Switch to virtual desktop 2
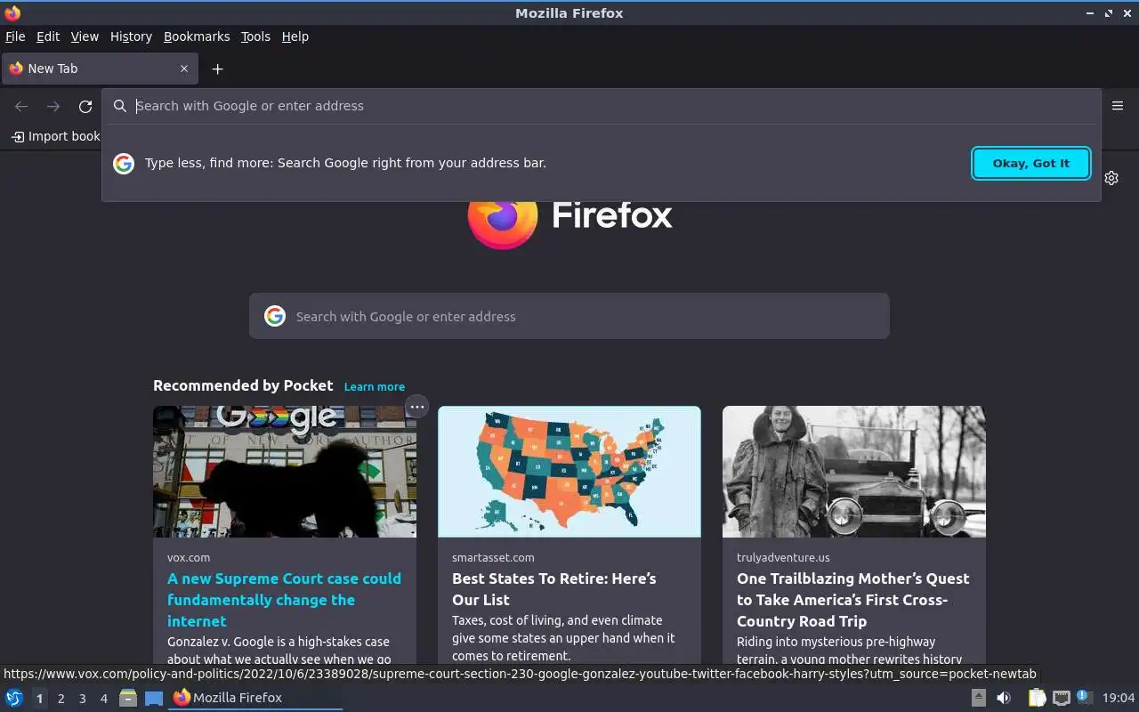1139x712 pixels. [61, 699]
